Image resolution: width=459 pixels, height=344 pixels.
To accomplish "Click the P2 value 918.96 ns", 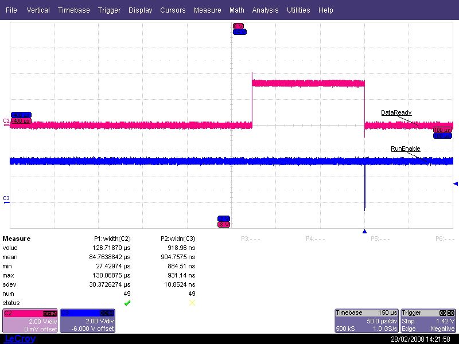I will tap(181, 248).
